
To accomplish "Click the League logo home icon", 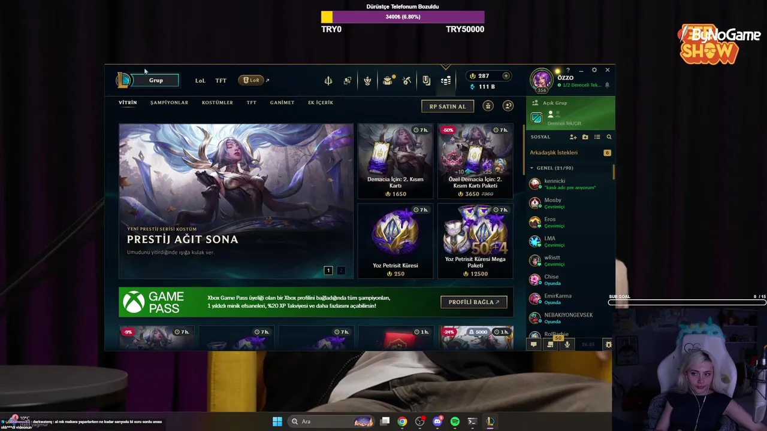I will pos(123,80).
